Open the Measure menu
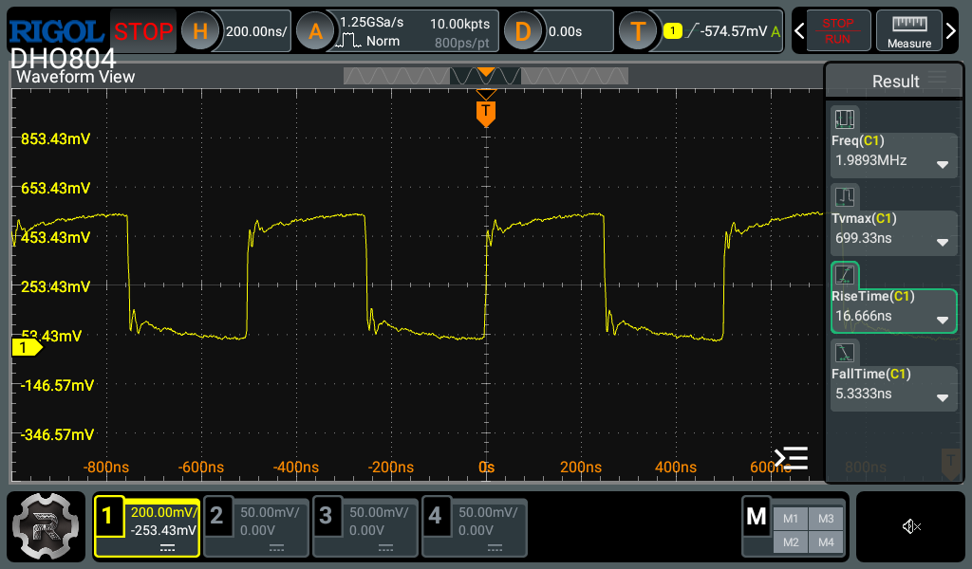The height and width of the screenshot is (569, 972). coord(908,31)
